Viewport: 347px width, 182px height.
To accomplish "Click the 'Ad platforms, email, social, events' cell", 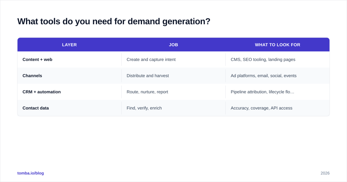I will 278,76.
